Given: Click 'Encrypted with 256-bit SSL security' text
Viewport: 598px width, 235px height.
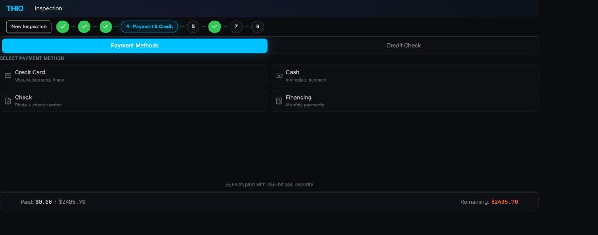Looking at the screenshot, I should click(x=272, y=185).
